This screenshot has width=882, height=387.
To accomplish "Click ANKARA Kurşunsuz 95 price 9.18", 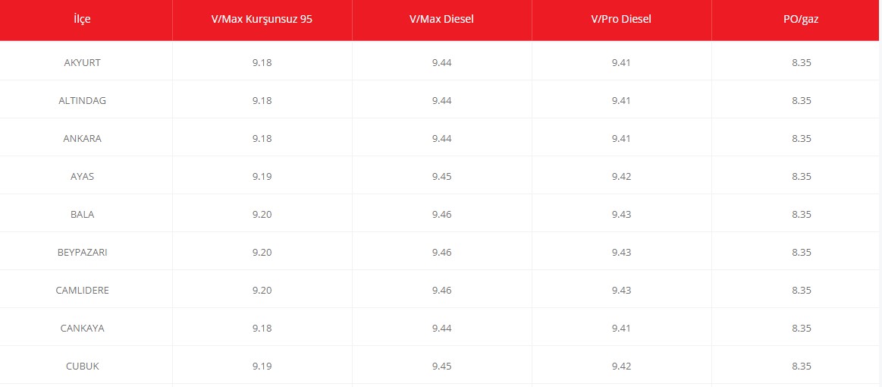I will coord(262,138).
